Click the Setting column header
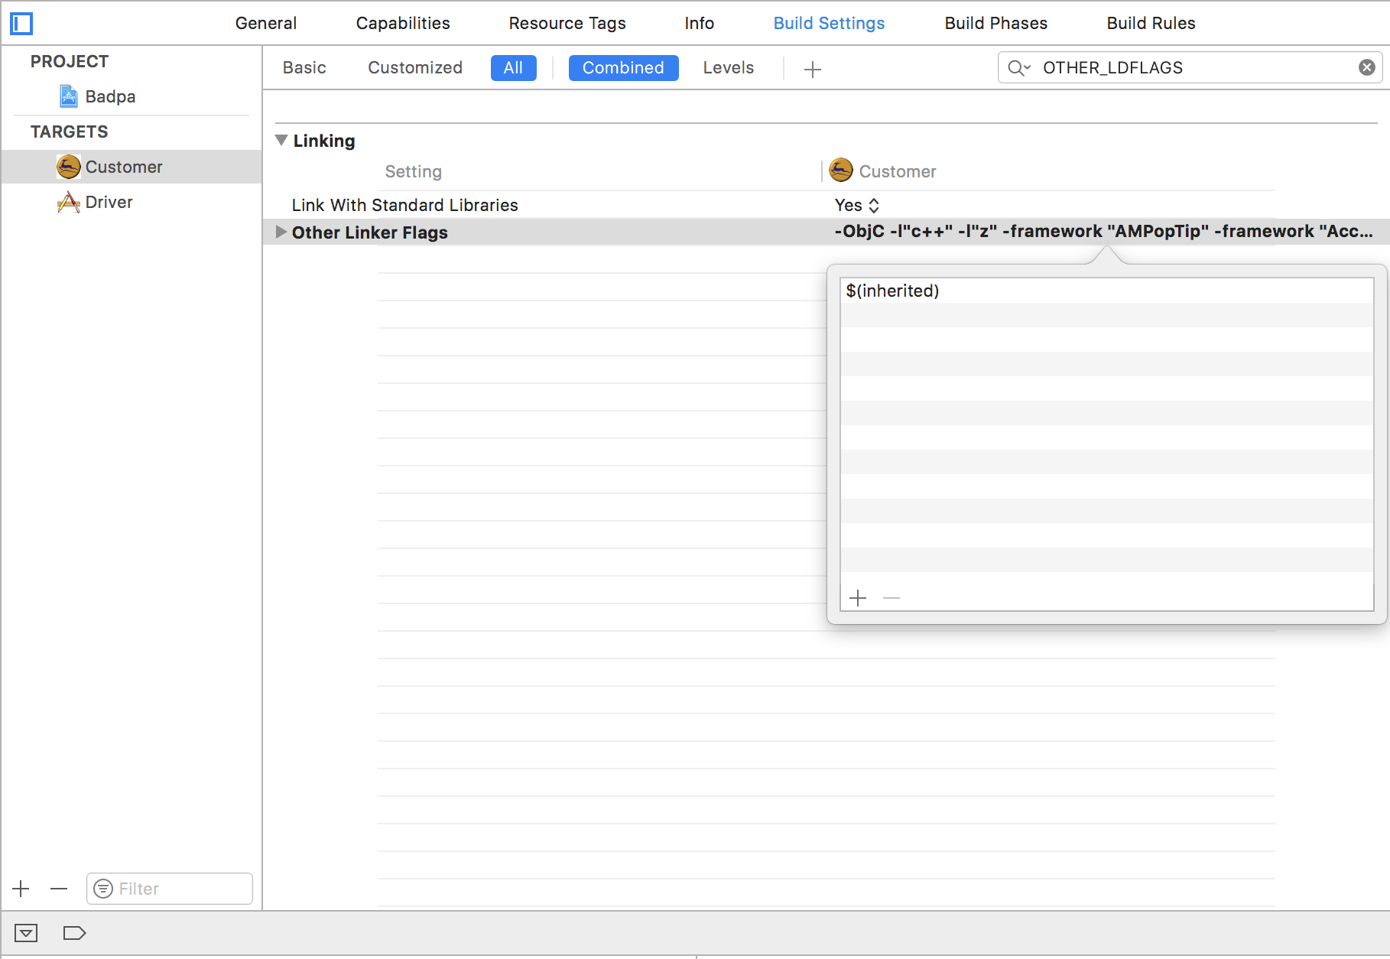 click(413, 171)
